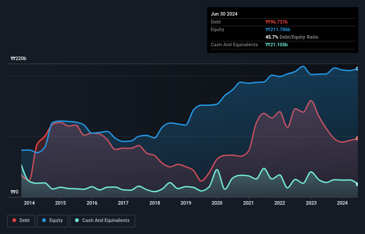Select the 2021 x-axis label

pos(249,203)
